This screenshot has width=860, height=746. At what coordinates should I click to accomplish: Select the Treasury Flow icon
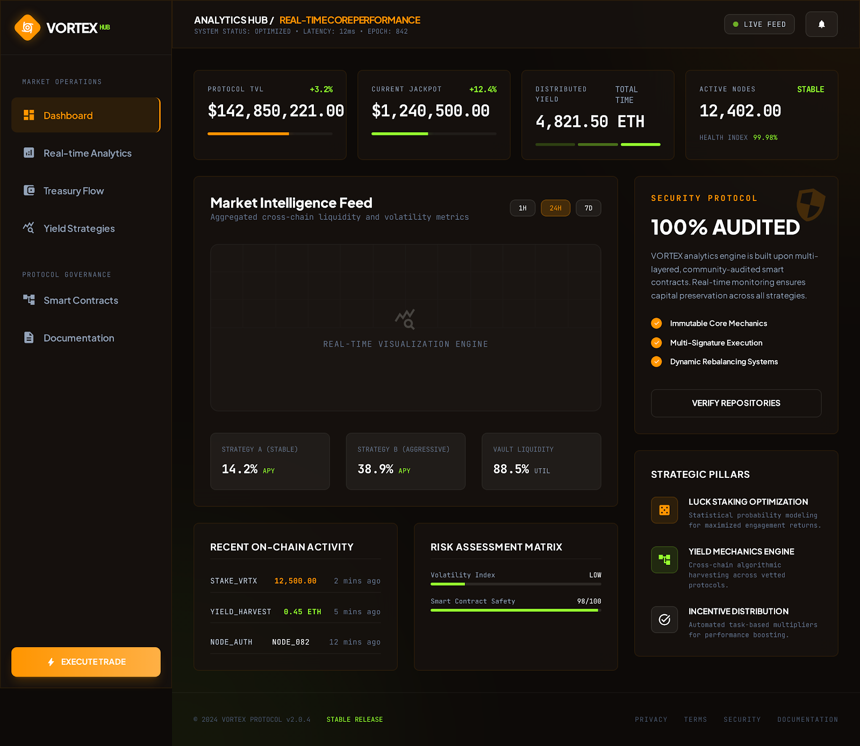click(x=29, y=191)
